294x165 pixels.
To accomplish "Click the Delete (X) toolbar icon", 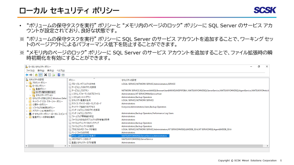I will pyautogui.click(x=45, y=75).
